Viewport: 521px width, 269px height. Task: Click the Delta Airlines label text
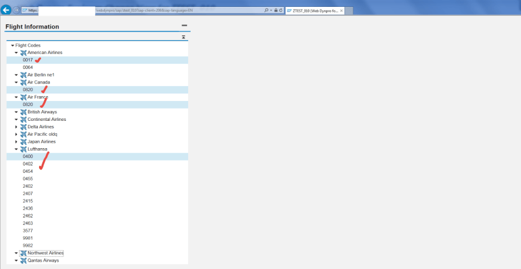(x=40, y=127)
